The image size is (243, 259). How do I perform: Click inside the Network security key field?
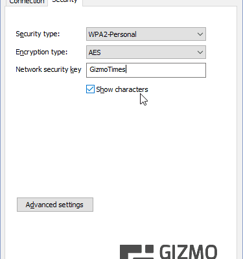click(x=146, y=70)
